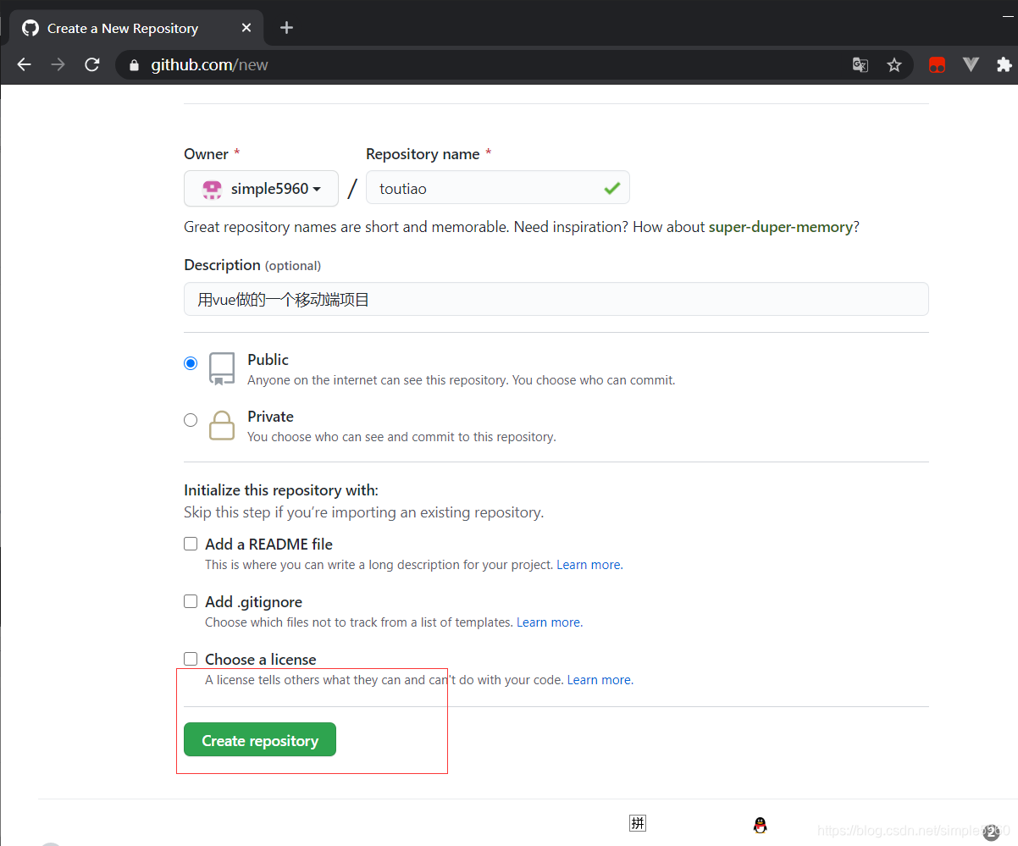Select the Private radio button
This screenshot has width=1018, height=846.
pos(191,420)
